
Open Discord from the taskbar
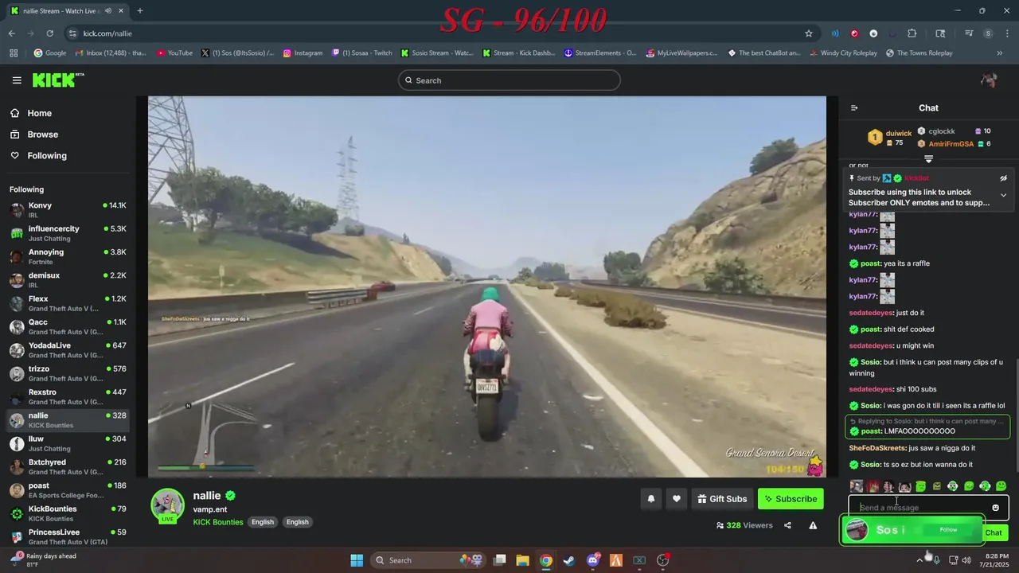tap(592, 560)
